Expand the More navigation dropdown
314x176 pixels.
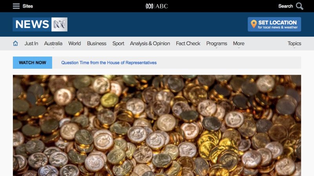[239, 43]
